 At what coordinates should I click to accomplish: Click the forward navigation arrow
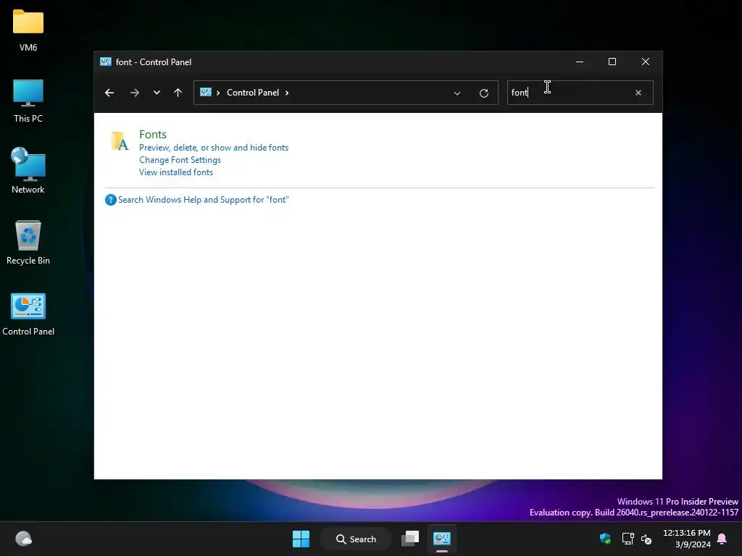click(x=134, y=93)
